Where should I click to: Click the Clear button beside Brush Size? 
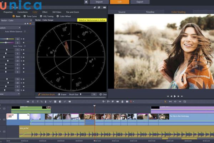(x=103, y=94)
